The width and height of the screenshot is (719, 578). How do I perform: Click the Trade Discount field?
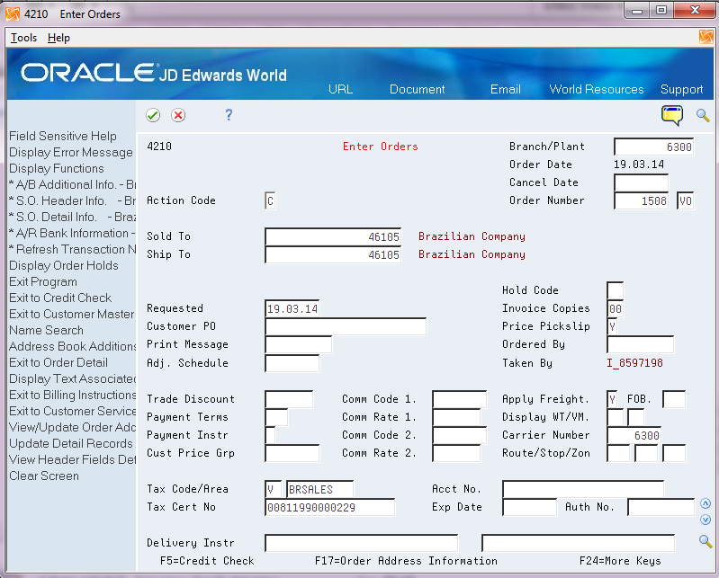[289, 399]
